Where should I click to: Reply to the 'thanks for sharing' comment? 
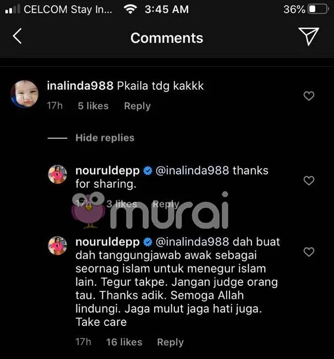click(x=166, y=204)
